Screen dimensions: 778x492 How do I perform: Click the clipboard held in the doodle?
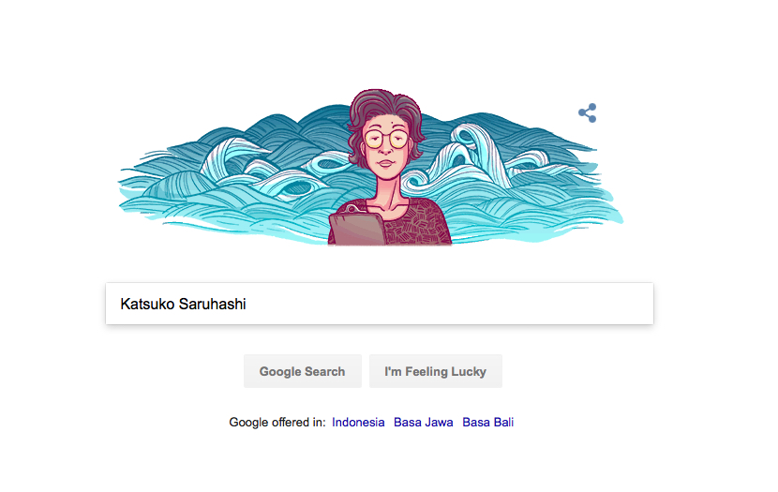[357, 228]
